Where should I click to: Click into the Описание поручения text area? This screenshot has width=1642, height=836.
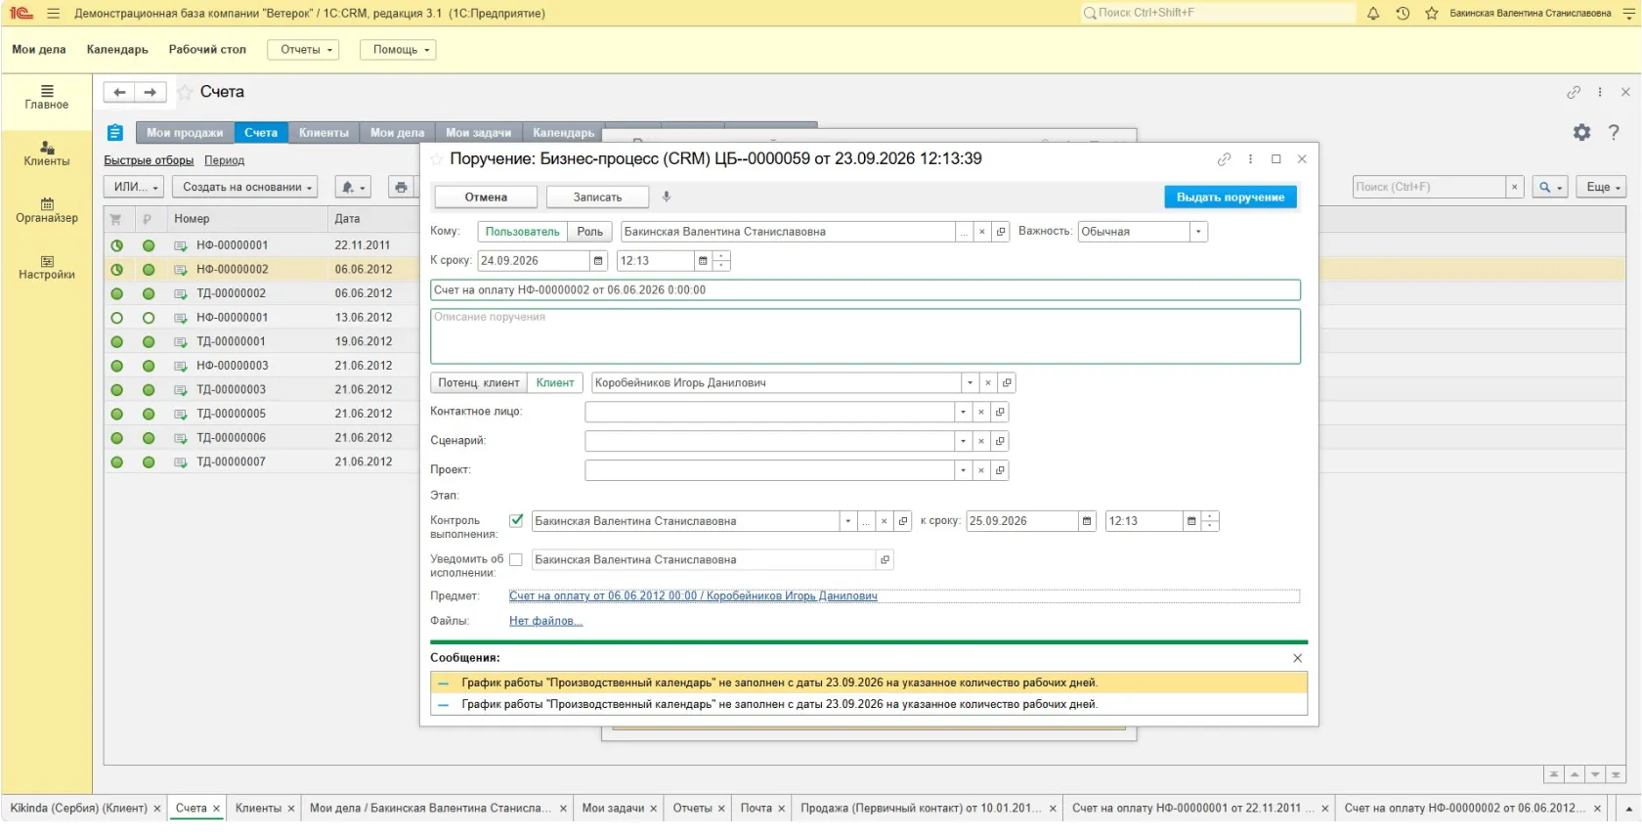click(x=865, y=336)
